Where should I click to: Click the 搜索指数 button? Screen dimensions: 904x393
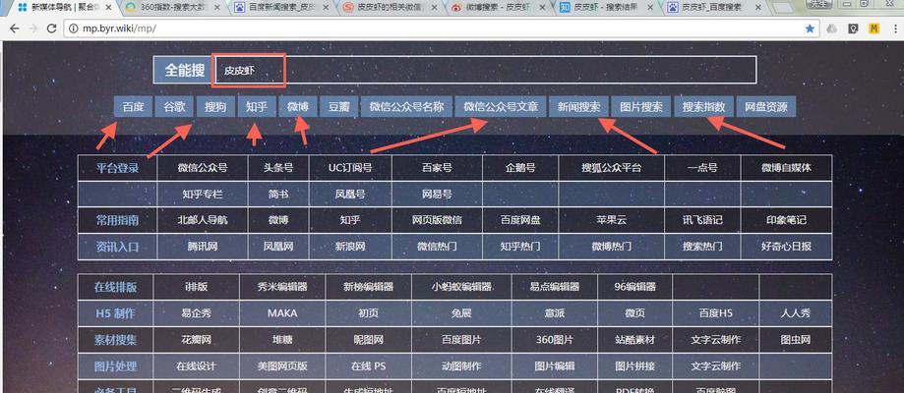[x=703, y=107]
